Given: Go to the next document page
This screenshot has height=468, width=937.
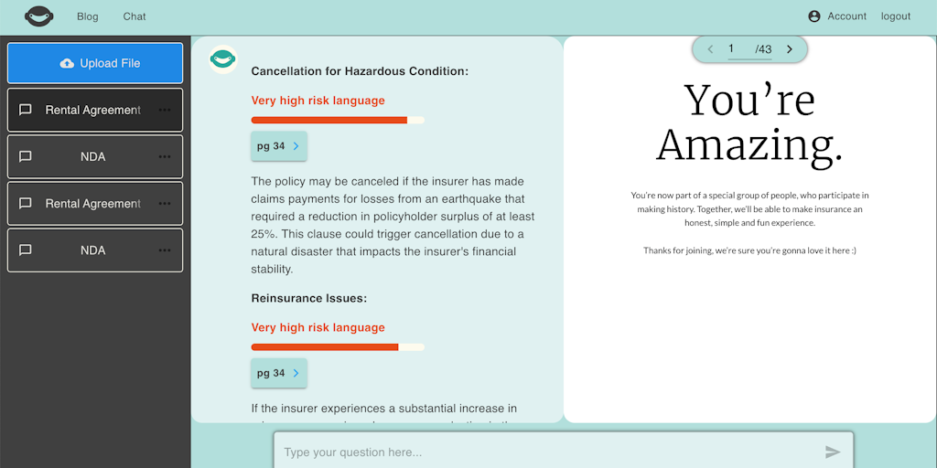Looking at the screenshot, I should (790, 49).
